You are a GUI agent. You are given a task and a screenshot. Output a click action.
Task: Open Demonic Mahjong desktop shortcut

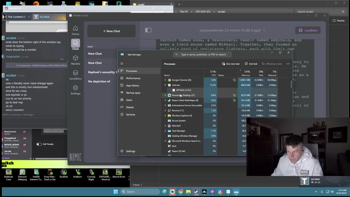pyautogui.click(x=22, y=175)
